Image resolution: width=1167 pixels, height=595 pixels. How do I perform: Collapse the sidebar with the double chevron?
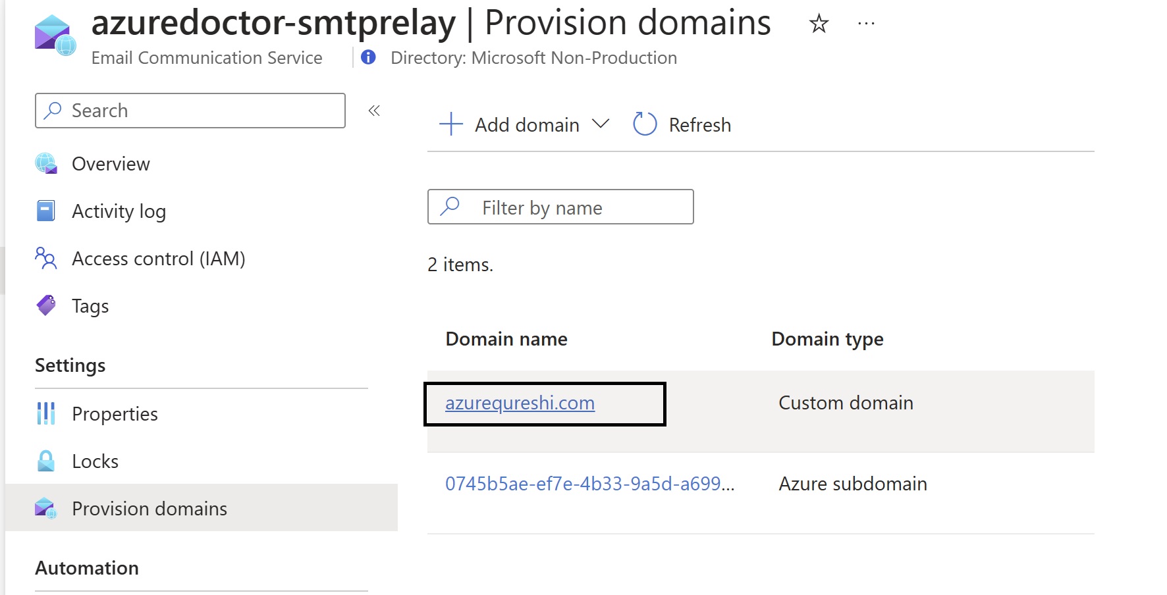point(374,111)
